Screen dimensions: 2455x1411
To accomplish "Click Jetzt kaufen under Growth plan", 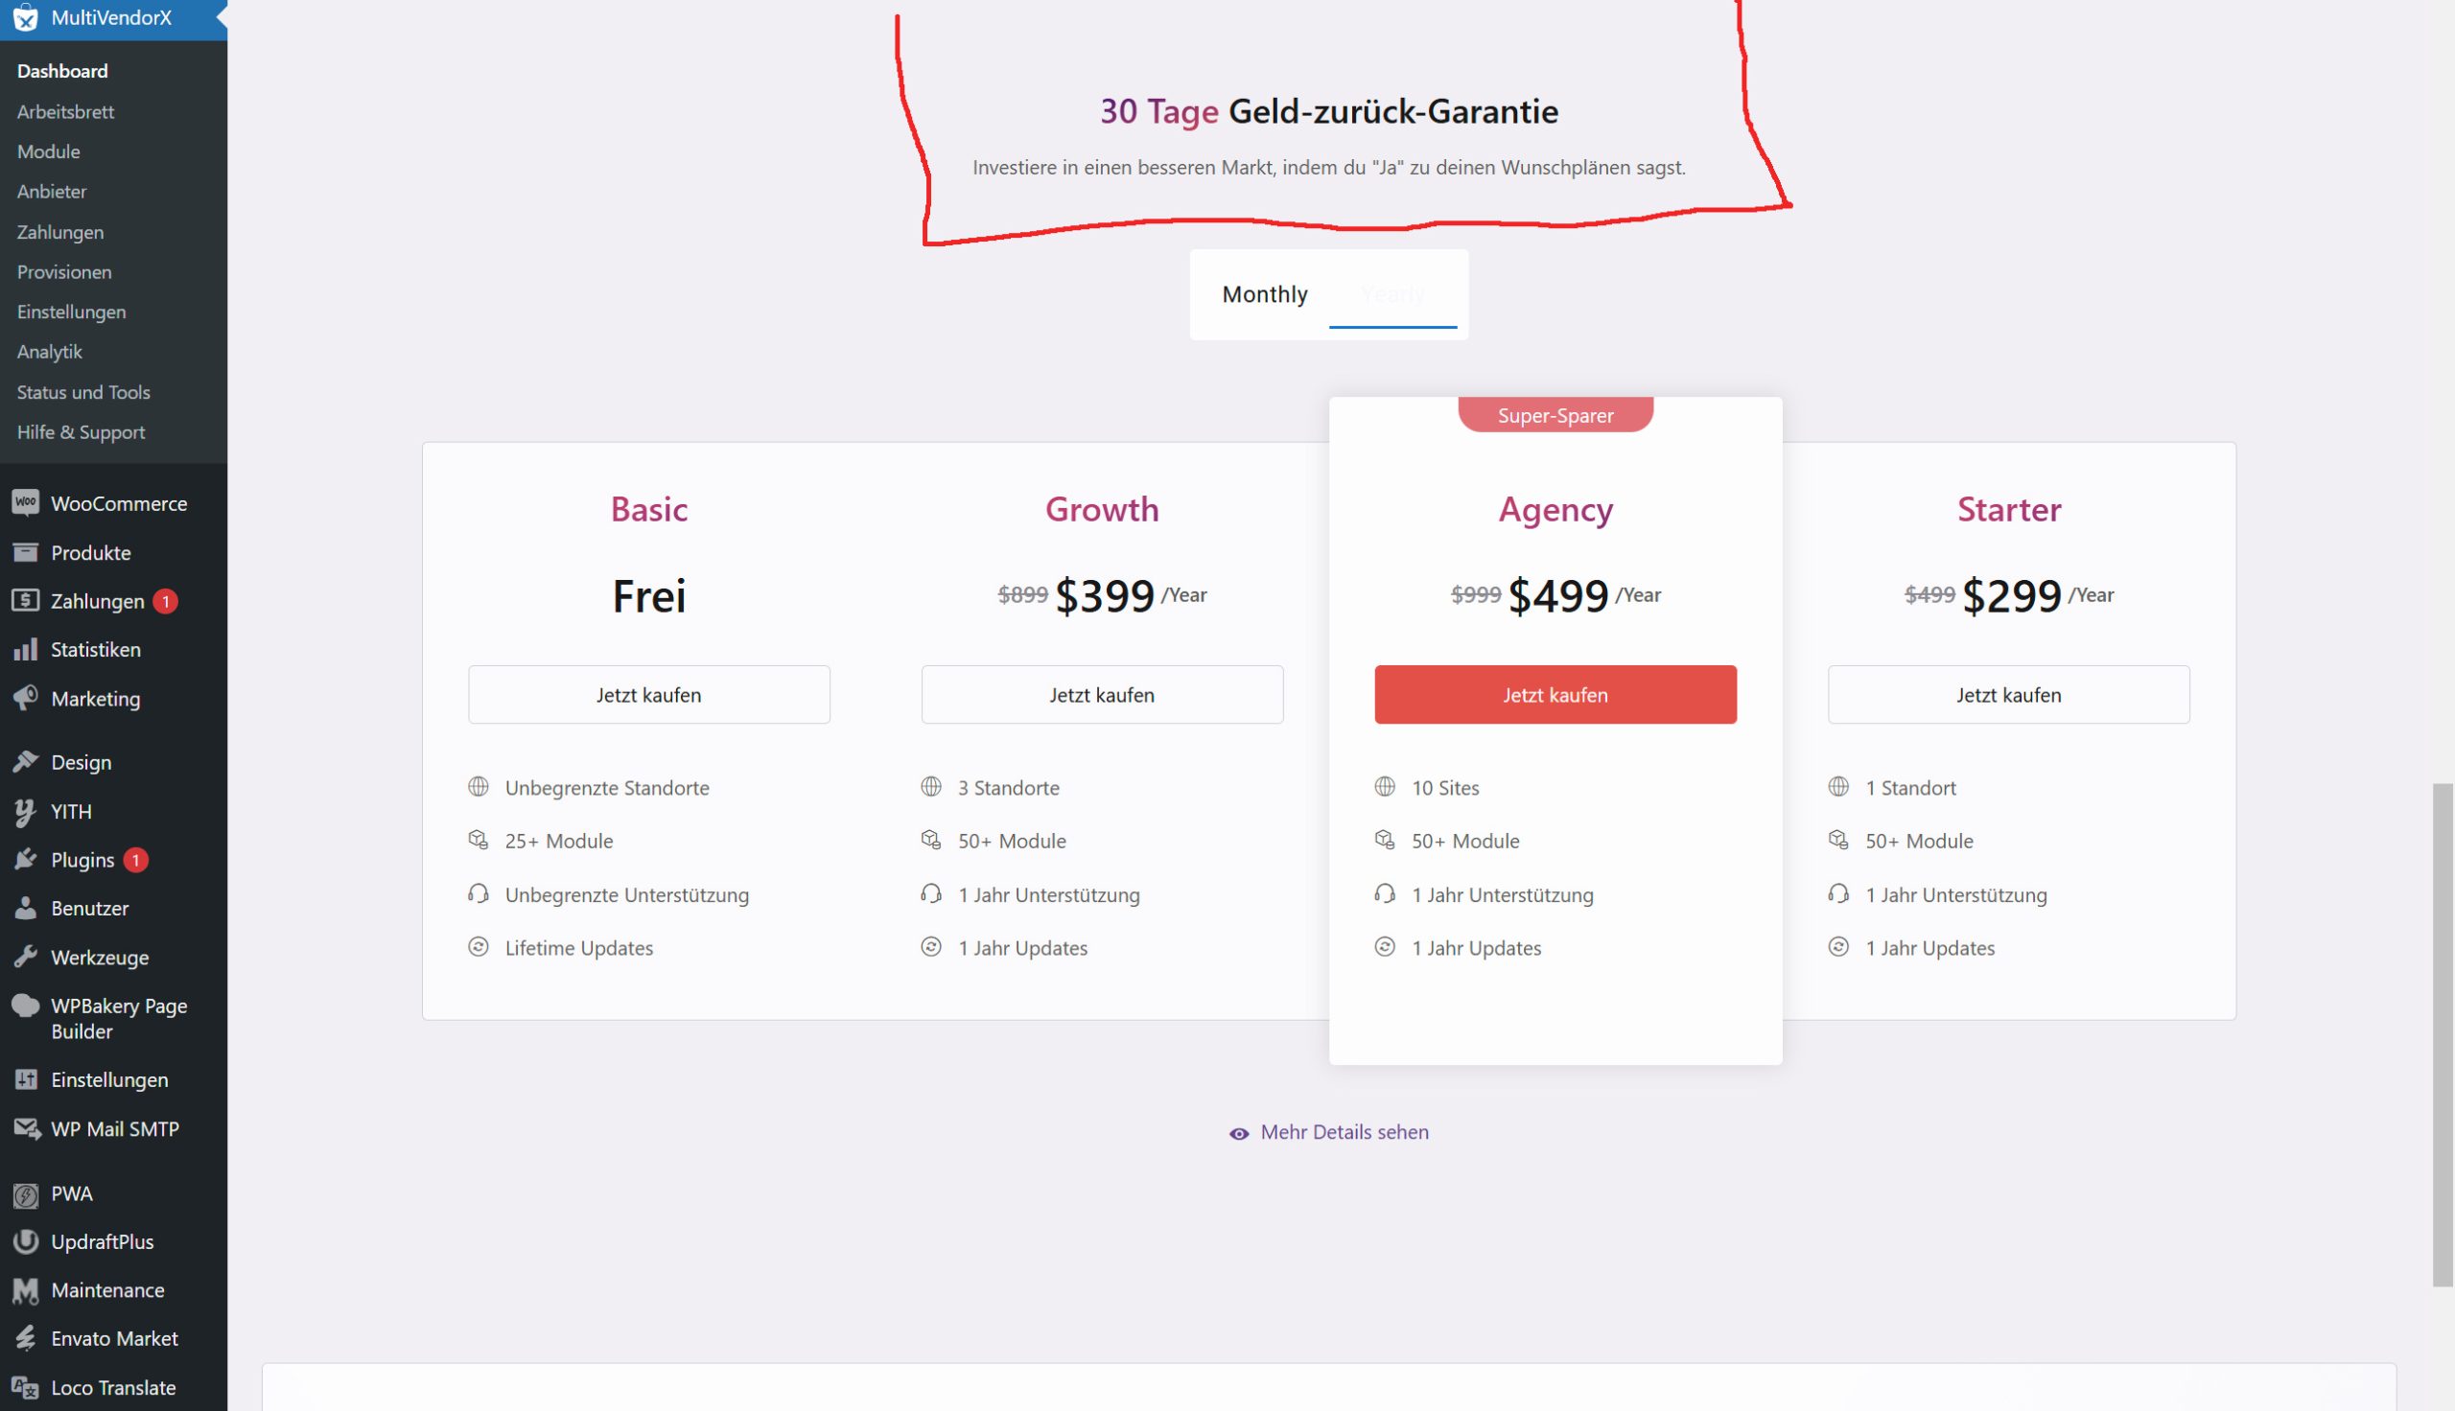I will pos(1102,695).
